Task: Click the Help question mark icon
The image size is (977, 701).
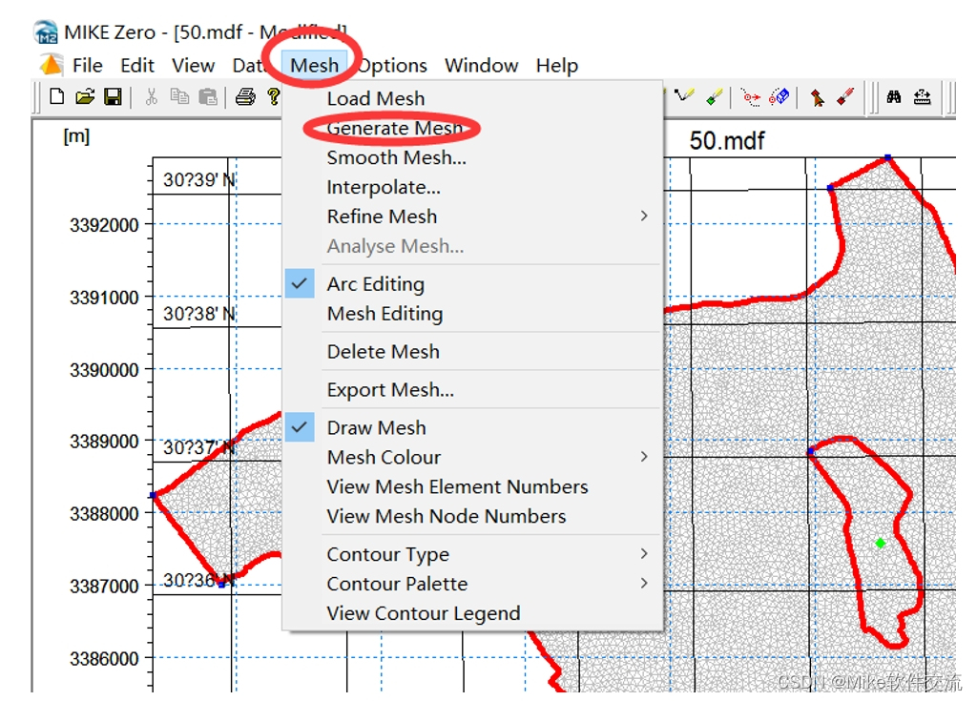Action: point(273,96)
